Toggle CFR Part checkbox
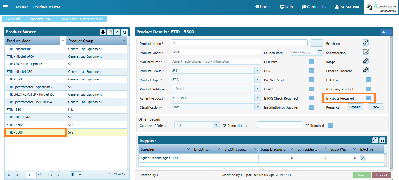Image resolution: width=399 pixels, height=180 pixels. 311,62
